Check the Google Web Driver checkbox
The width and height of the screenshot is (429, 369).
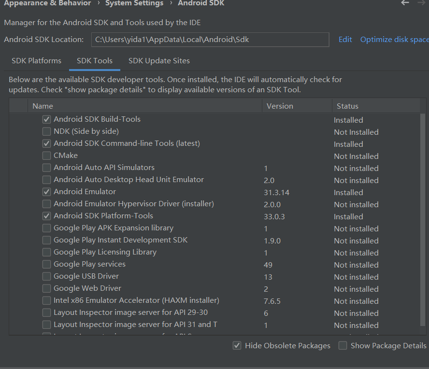(46, 288)
